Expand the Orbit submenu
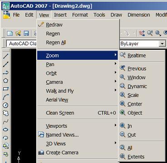 (x=77, y=73)
